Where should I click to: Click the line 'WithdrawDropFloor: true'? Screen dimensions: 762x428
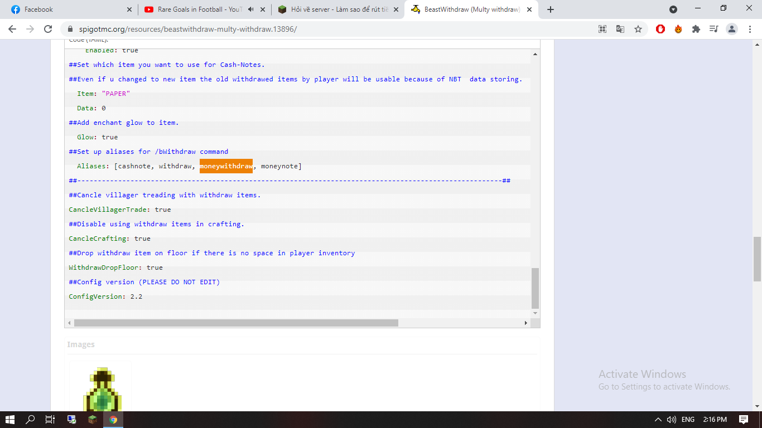pyautogui.click(x=116, y=267)
